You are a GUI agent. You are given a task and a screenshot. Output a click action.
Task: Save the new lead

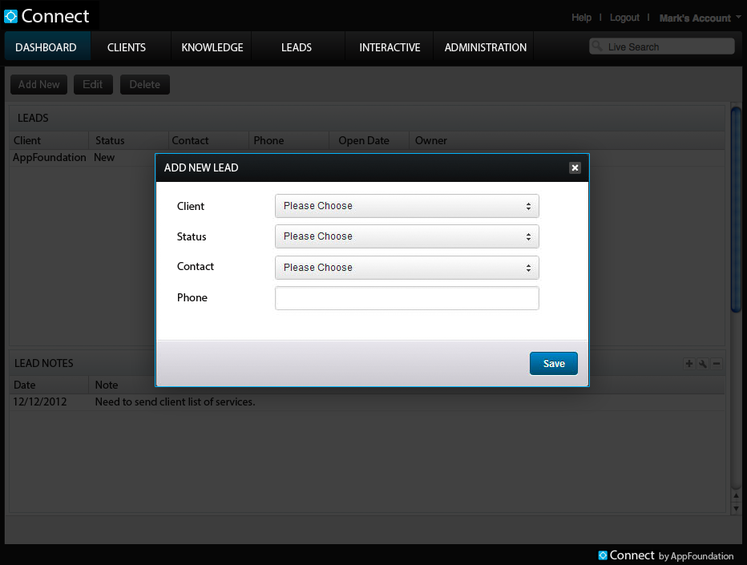click(554, 364)
